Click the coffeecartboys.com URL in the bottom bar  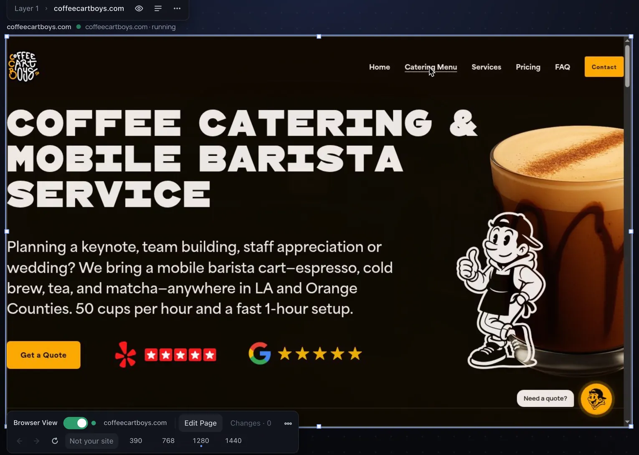click(135, 423)
